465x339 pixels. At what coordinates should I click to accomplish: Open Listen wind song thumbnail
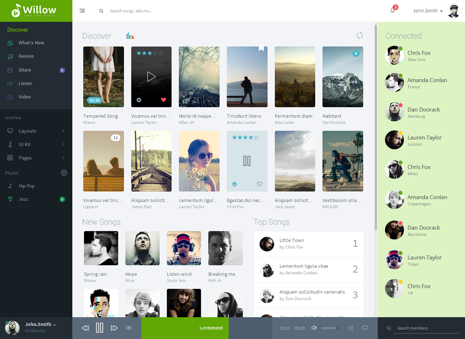click(x=184, y=248)
